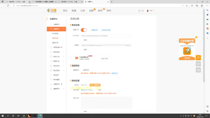Screen dimensions: 210x118
Task: Click the 视频轮播 sidebar icon
Action: coord(51,47)
